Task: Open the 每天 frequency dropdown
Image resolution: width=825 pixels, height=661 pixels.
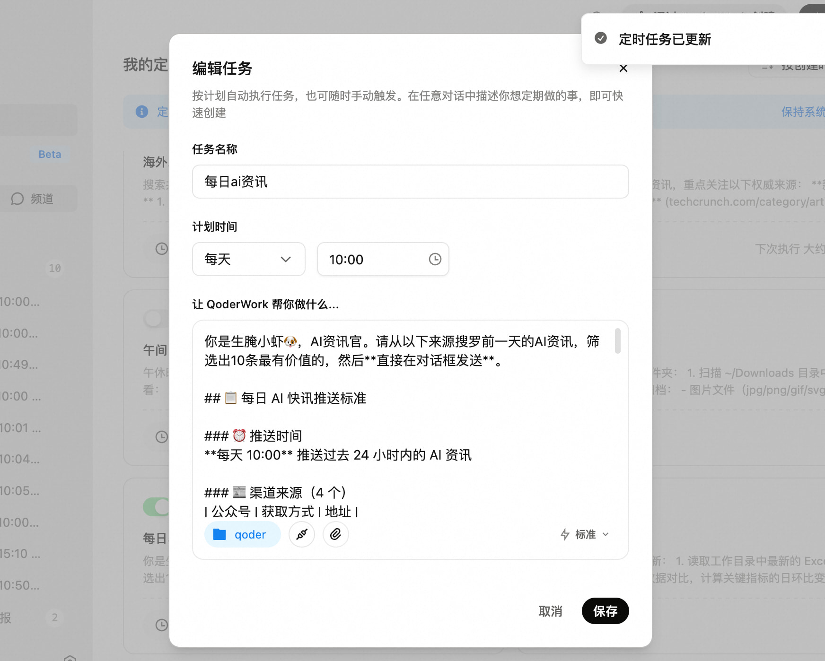Action: 248,259
